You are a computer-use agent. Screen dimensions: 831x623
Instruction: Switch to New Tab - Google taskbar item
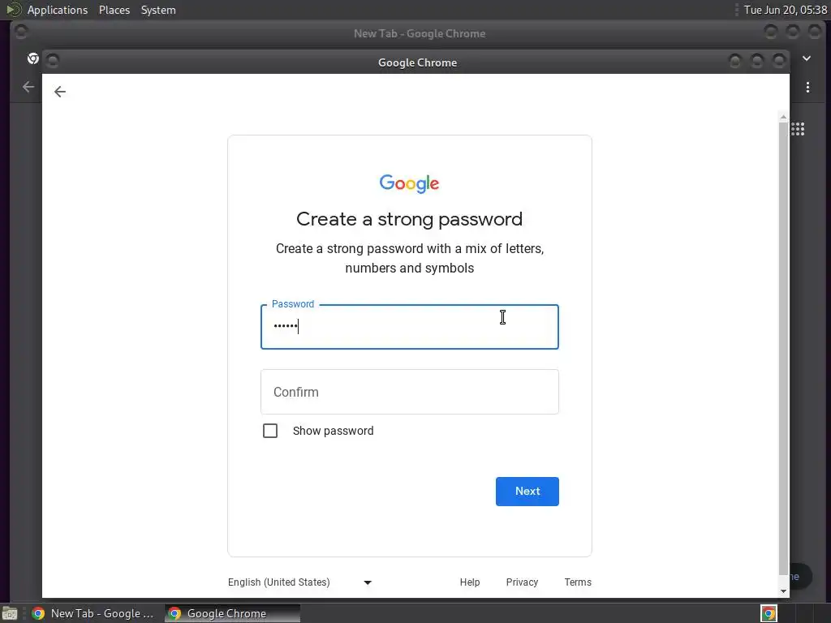pos(93,613)
